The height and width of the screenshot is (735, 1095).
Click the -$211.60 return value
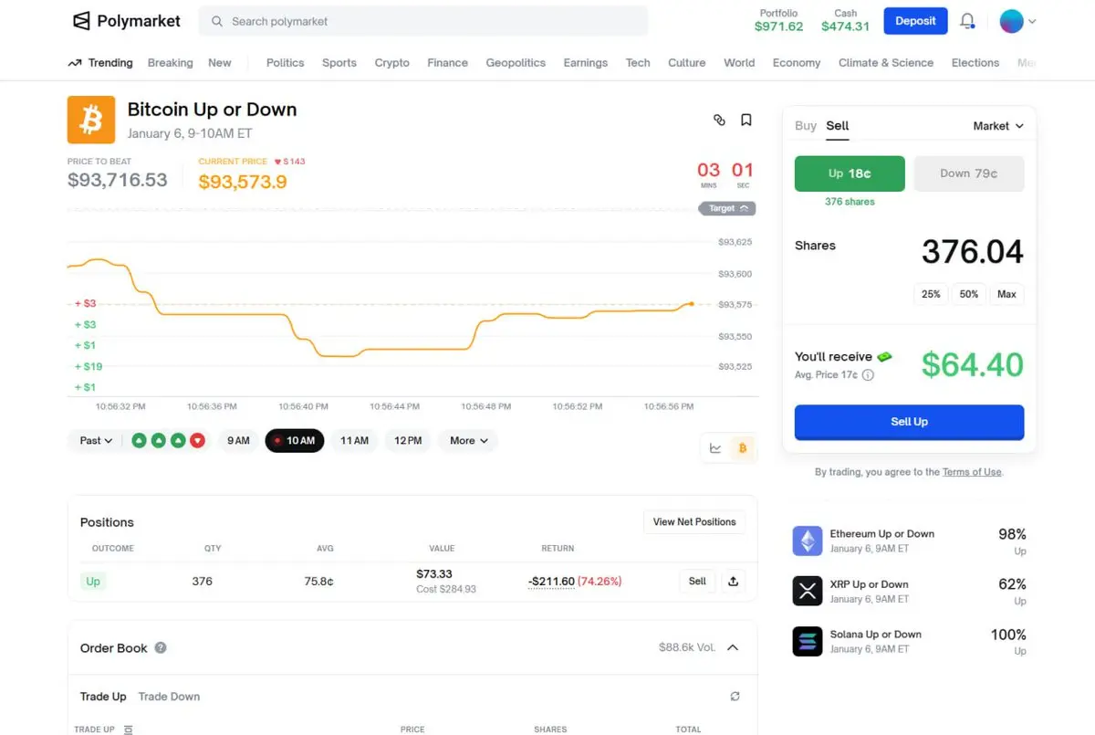tap(551, 581)
